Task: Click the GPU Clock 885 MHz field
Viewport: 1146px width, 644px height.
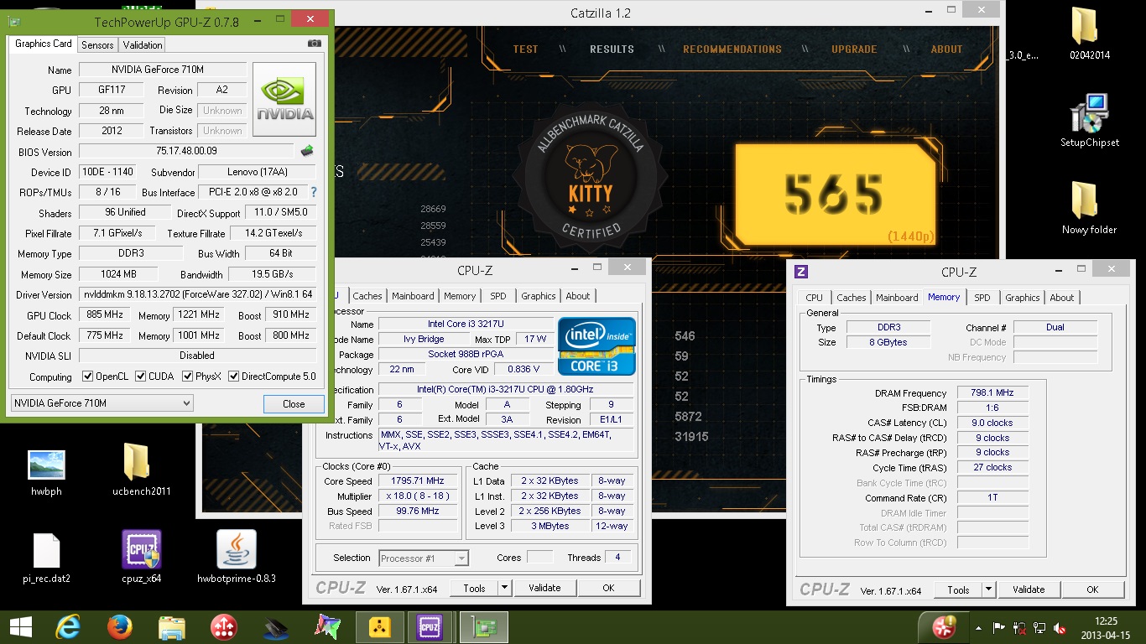Action: (105, 315)
